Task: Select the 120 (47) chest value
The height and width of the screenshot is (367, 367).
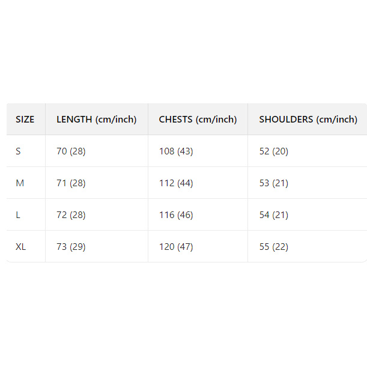Action: tap(176, 247)
